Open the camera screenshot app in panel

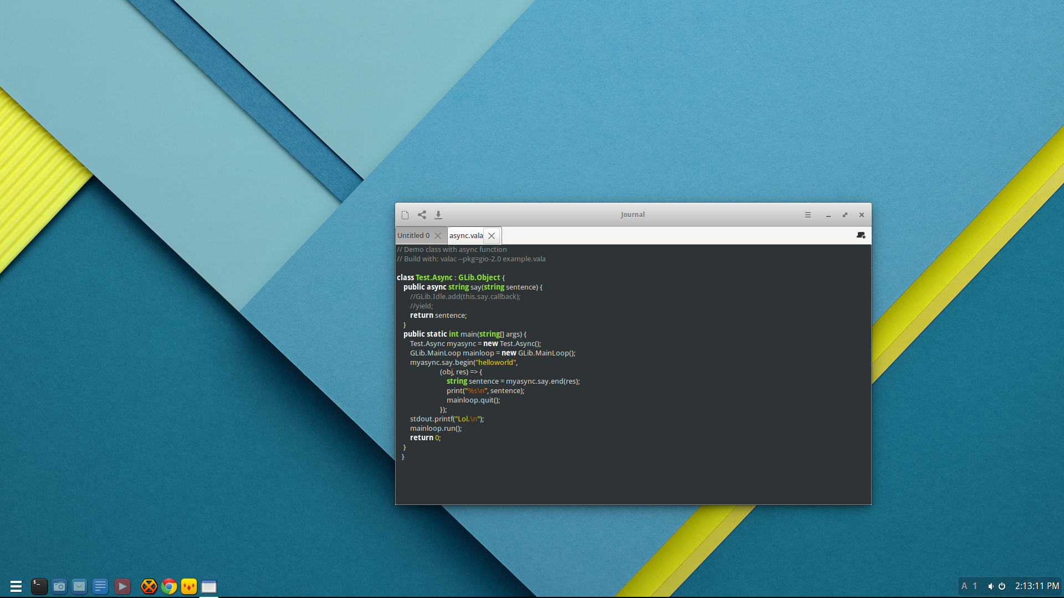59,586
